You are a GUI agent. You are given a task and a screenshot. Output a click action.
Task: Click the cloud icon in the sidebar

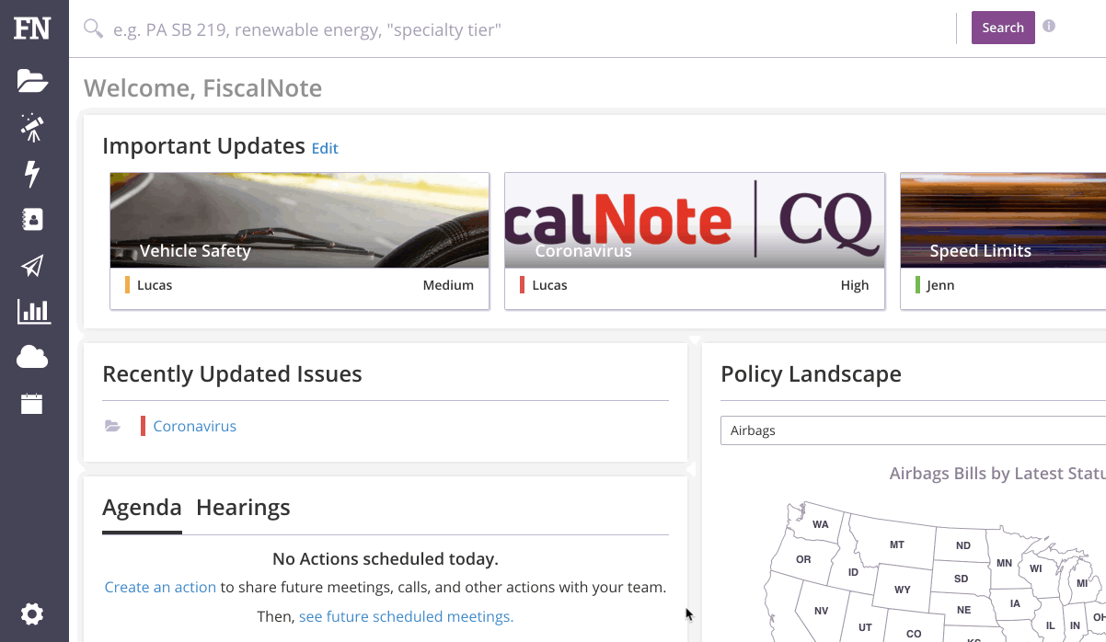(x=32, y=358)
